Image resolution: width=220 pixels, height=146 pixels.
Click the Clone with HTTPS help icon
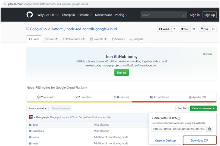point(179,118)
